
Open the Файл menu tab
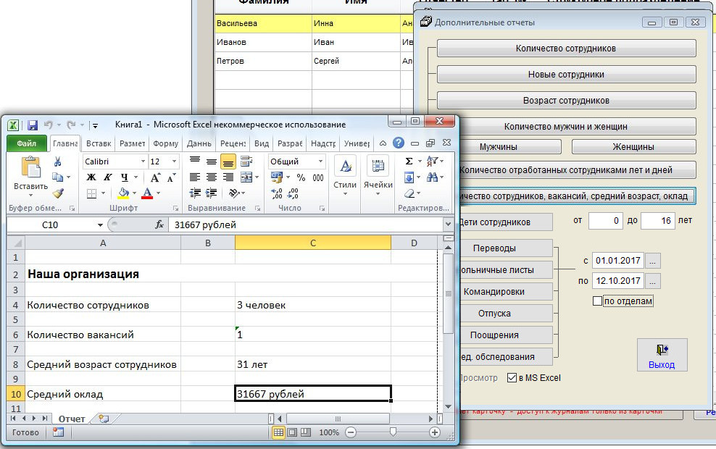click(27, 143)
